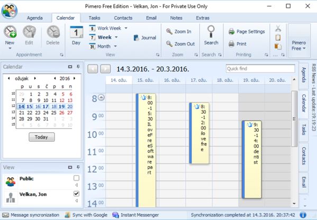Switch to the Agenda ribbon tab
The image size is (317, 220).
coord(35,18)
